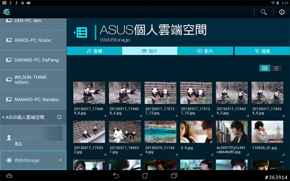Open photo 20130317_175332.jpg

(x=89, y=132)
